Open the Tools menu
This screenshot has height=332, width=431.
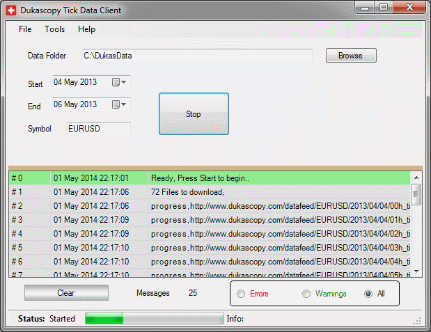[55, 29]
